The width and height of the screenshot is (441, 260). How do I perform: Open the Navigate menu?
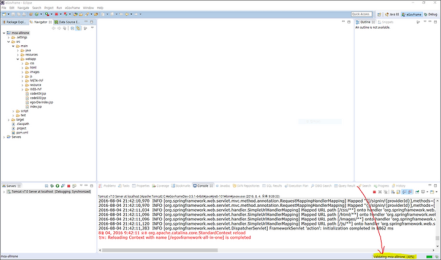pyautogui.click(x=23, y=8)
